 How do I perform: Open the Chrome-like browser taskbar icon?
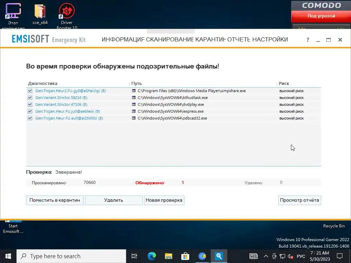202,256
